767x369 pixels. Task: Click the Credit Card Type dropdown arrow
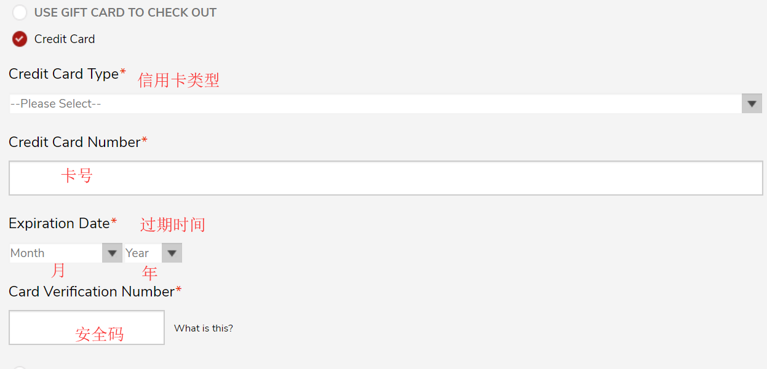752,104
